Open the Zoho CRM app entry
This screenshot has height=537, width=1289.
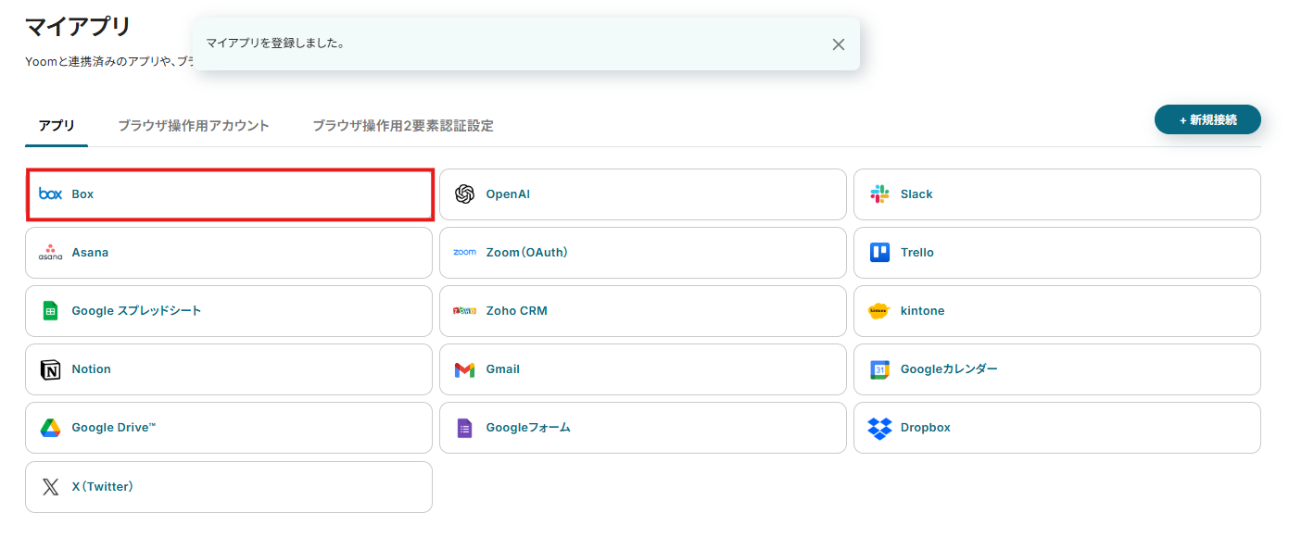coord(642,311)
